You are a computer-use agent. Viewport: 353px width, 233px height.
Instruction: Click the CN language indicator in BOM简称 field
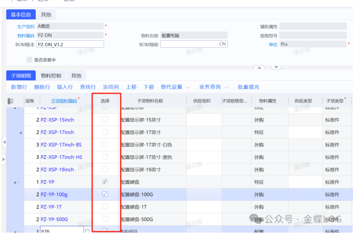[222, 44]
